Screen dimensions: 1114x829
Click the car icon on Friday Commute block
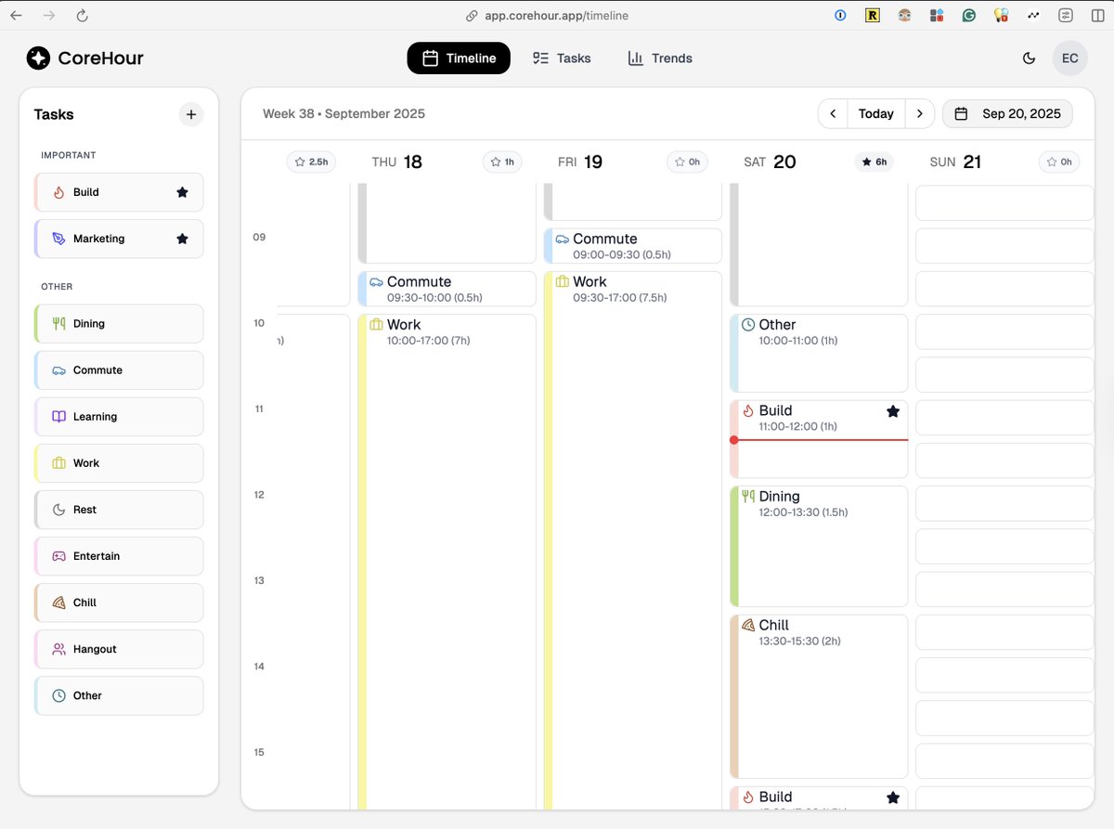click(x=562, y=240)
